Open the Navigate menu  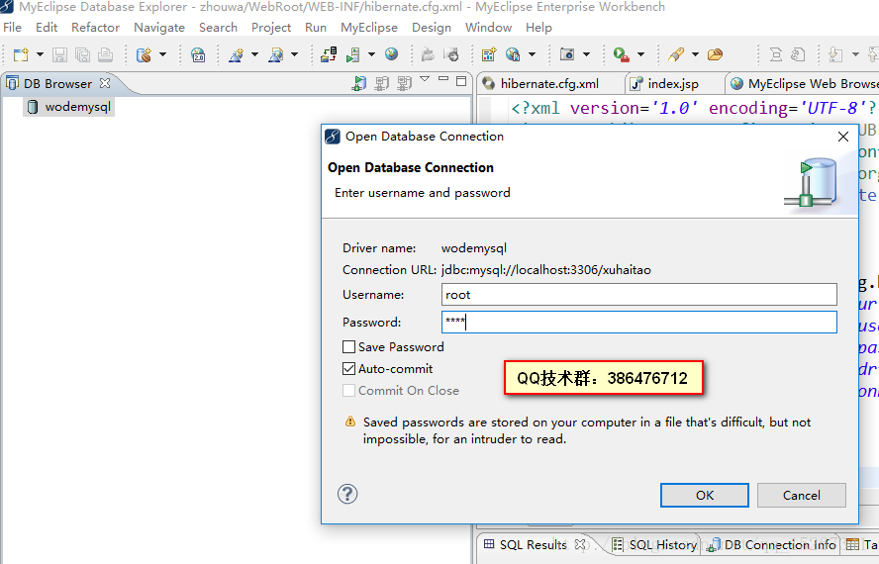pyautogui.click(x=159, y=28)
